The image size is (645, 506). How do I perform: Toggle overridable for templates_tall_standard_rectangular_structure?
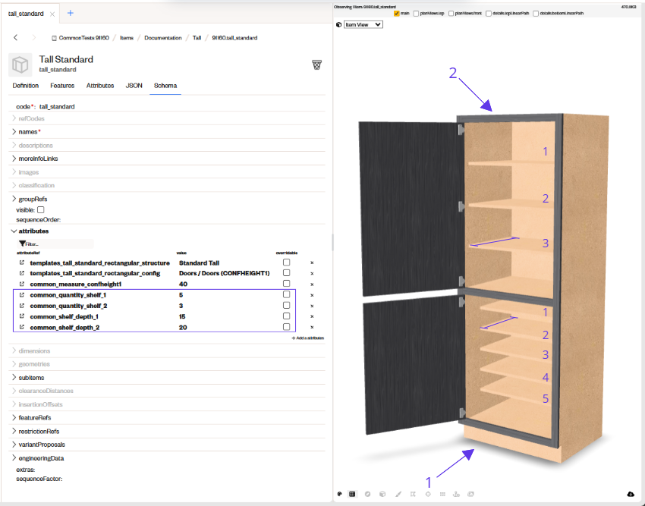(286, 262)
